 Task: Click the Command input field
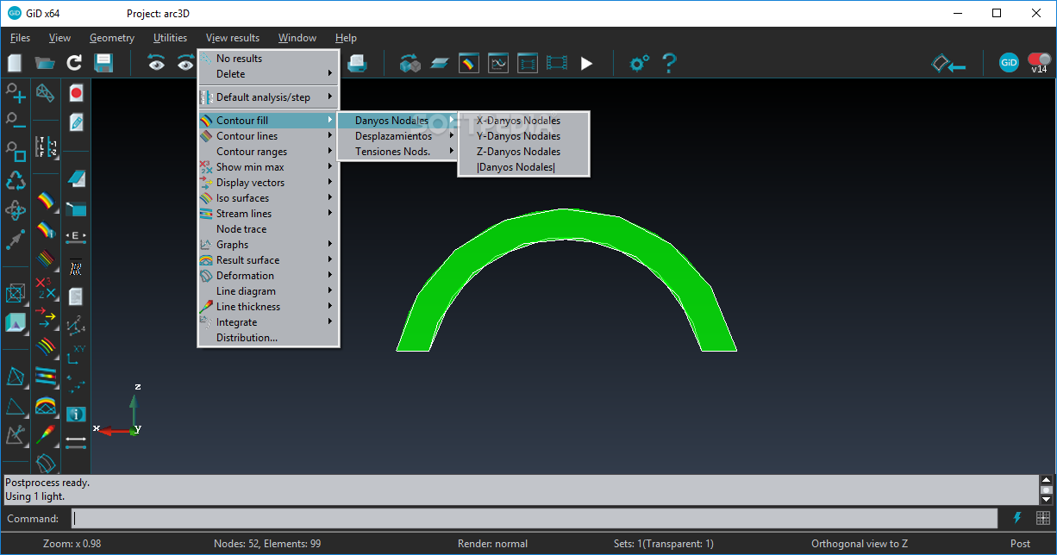pos(535,518)
